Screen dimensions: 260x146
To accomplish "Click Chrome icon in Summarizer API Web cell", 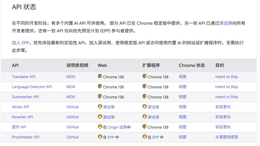I will click(x=100, y=96).
